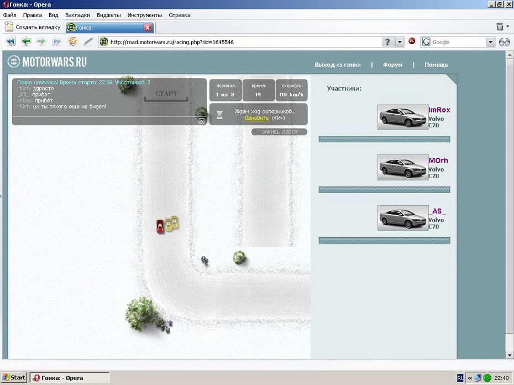Click chat line "MOrh: ух ты такого еще не видел!"
514x385 pixels.
pyautogui.click(x=61, y=106)
